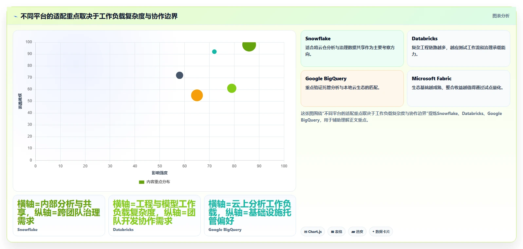Viewport: 523px width, 249px height.
Task: Click the Snowflake caption under first card
Action: pos(28,230)
